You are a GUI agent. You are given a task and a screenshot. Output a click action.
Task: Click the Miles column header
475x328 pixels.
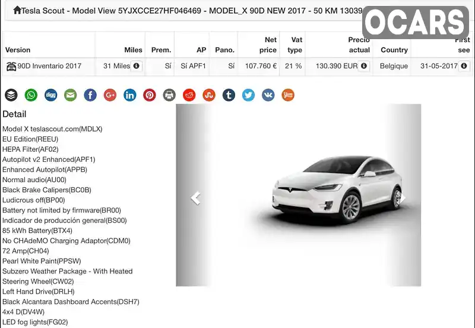click(133, 50)
